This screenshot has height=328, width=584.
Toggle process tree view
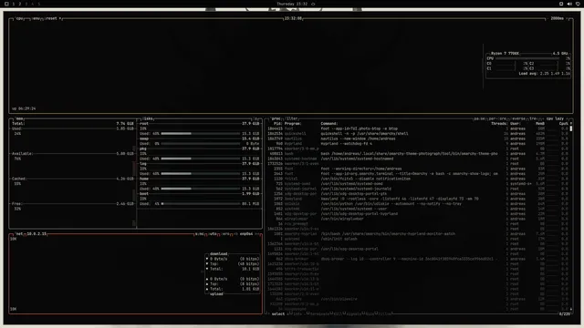pos(533,118)
